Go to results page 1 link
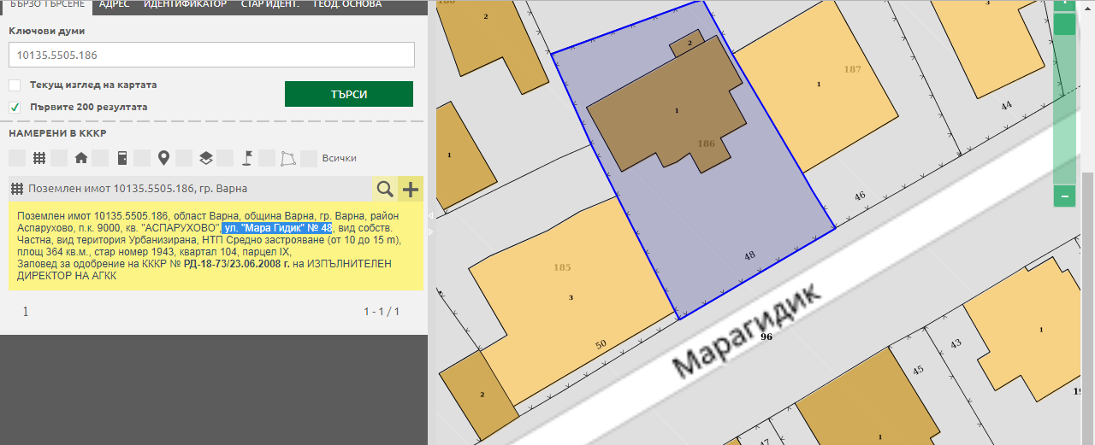This screenshot has width=1095, height=445. (26, 312)
